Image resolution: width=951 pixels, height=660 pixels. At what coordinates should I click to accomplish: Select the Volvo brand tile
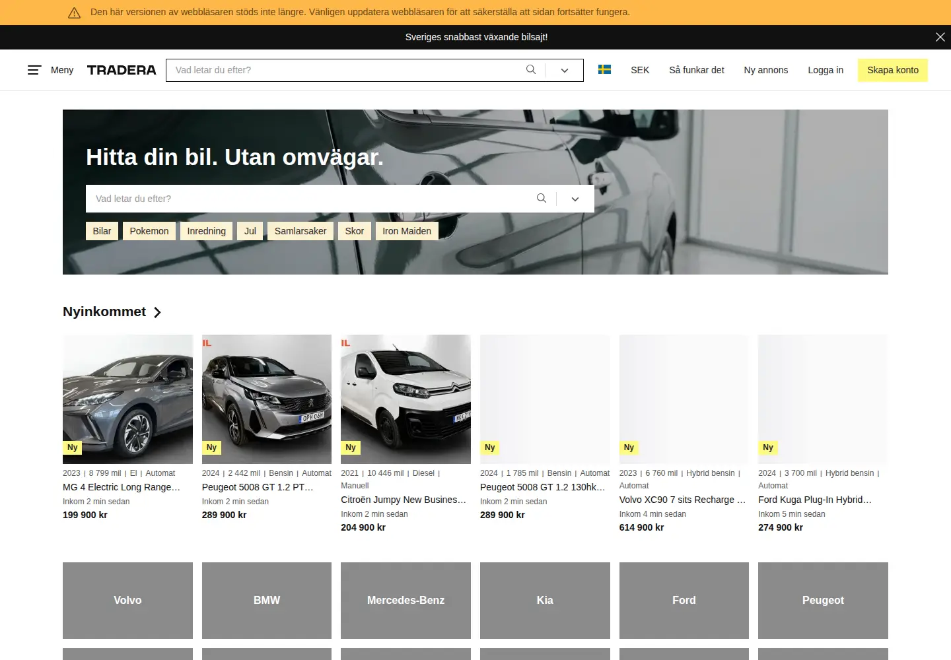[x=127, y=600]
